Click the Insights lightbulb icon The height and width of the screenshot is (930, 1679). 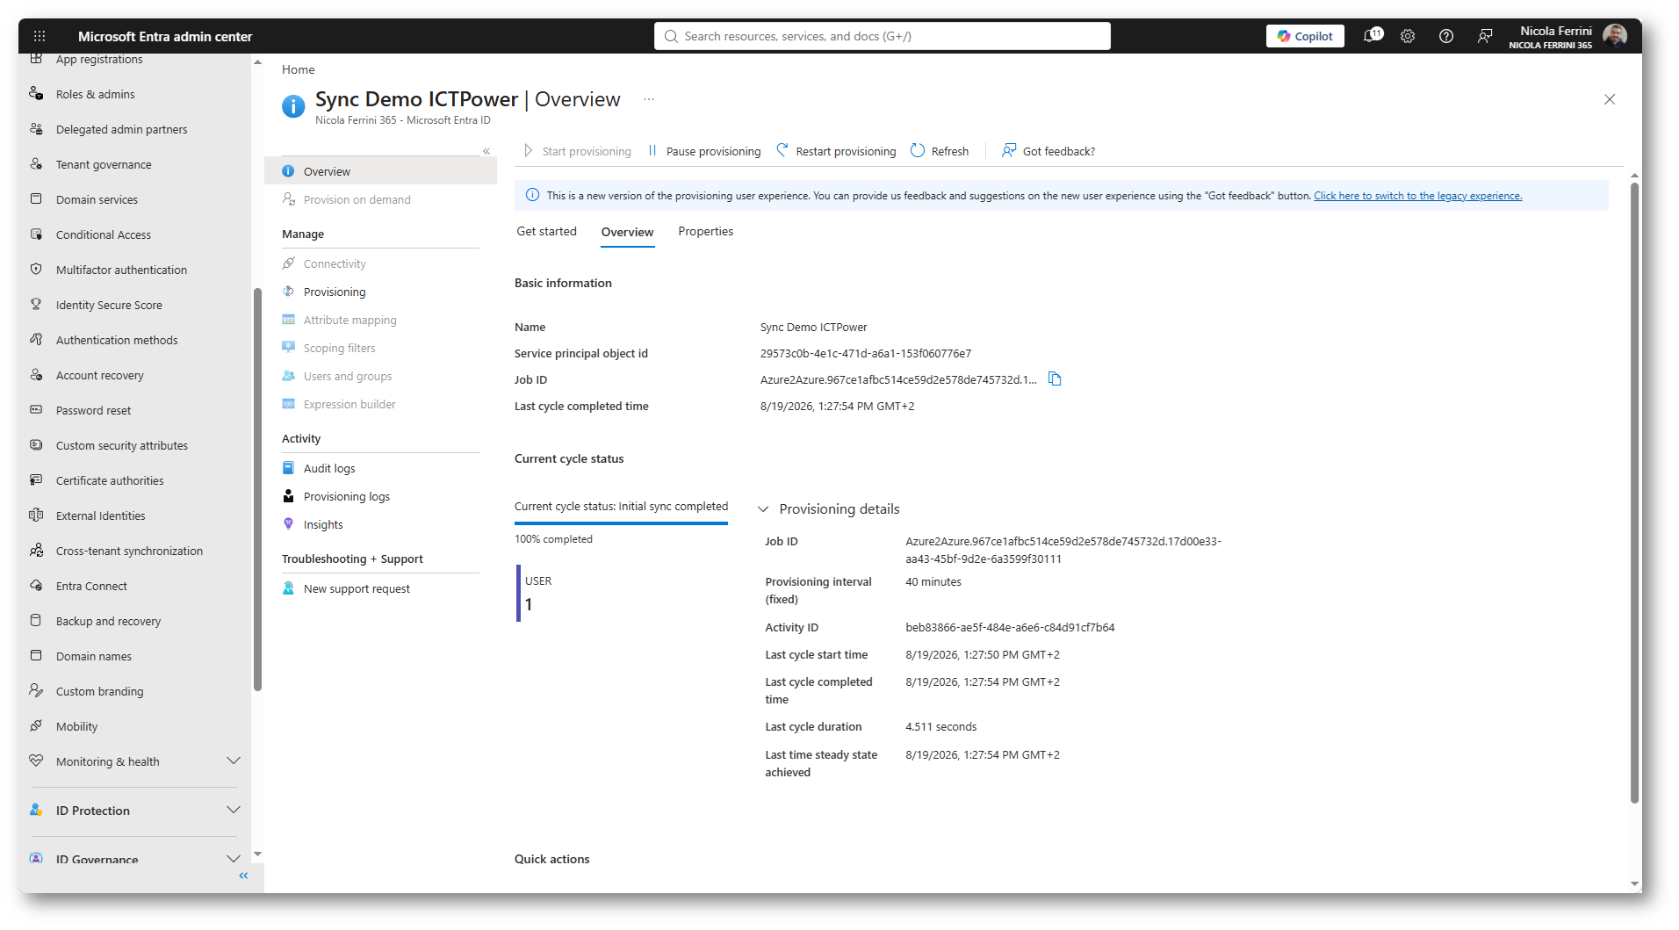tap(288, 524)
